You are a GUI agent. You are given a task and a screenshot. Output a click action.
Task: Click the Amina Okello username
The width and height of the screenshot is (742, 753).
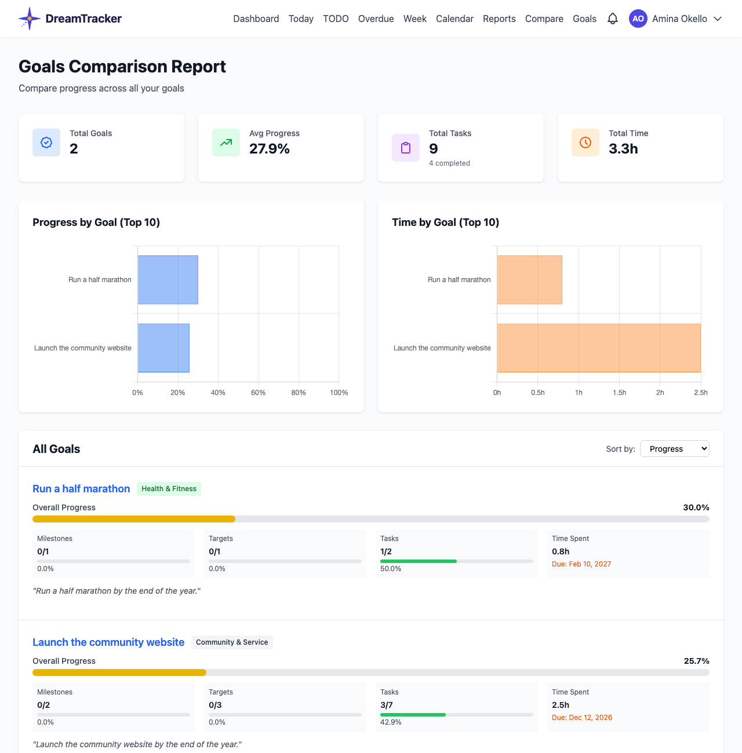pyautogui.click(x=679, y=19)
